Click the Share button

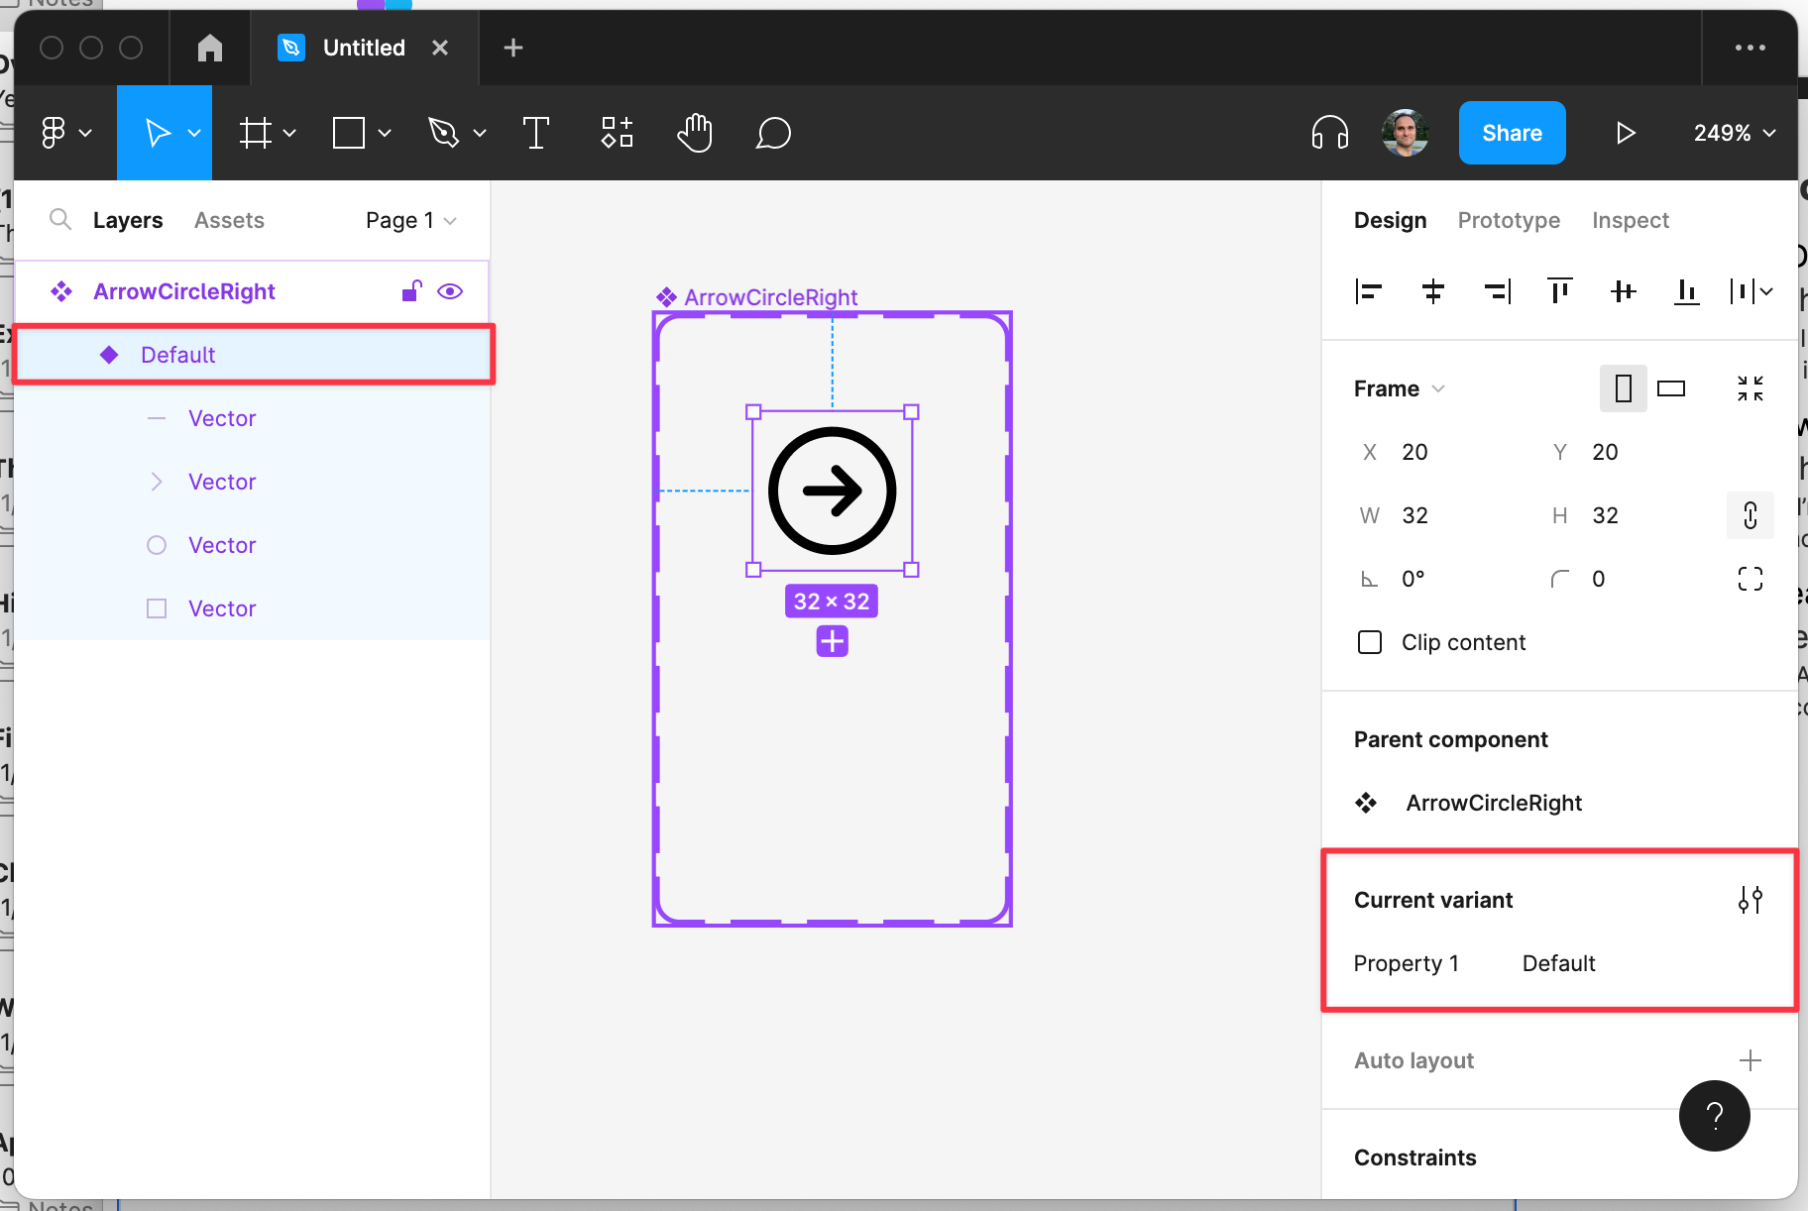pyautogui.click(x=1513, y=133)
